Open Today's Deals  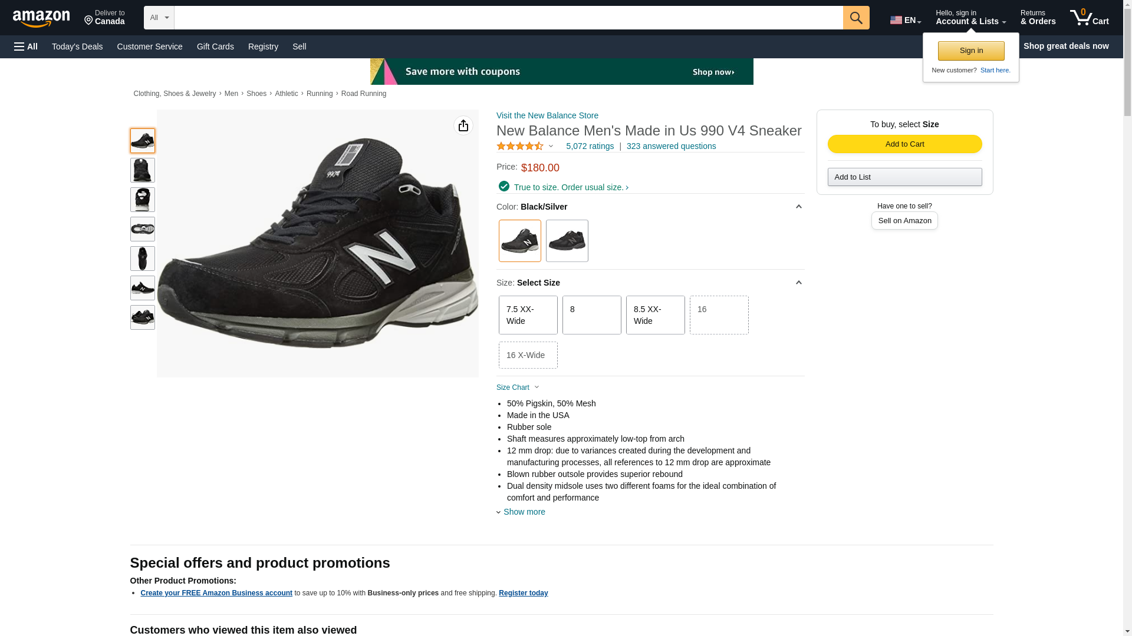(77, 47)
